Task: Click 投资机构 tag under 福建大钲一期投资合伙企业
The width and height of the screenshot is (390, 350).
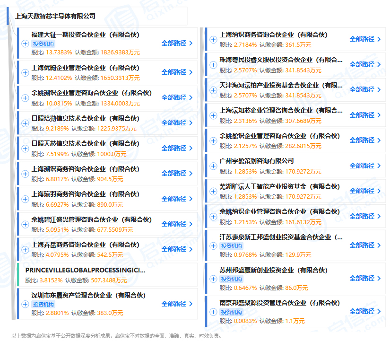Action: pyautogui.click(x=43, y=44)
